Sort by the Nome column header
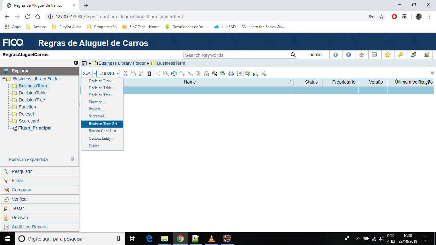The width and height of the screenshot is (436, 245). (x=190, y=82)
